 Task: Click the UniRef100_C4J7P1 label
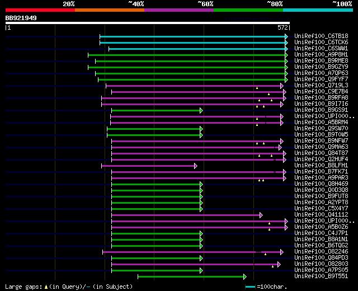point(321,233)
